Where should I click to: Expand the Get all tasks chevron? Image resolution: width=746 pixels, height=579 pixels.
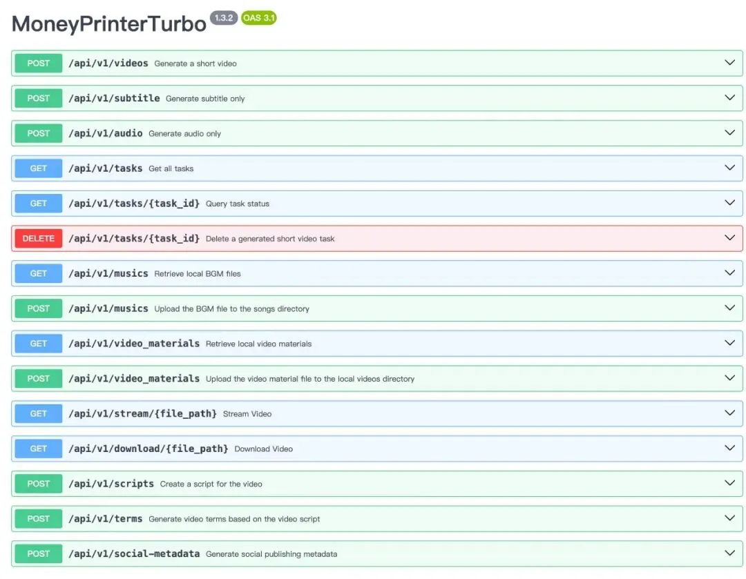pyautogui.click(x=729, y=168)
